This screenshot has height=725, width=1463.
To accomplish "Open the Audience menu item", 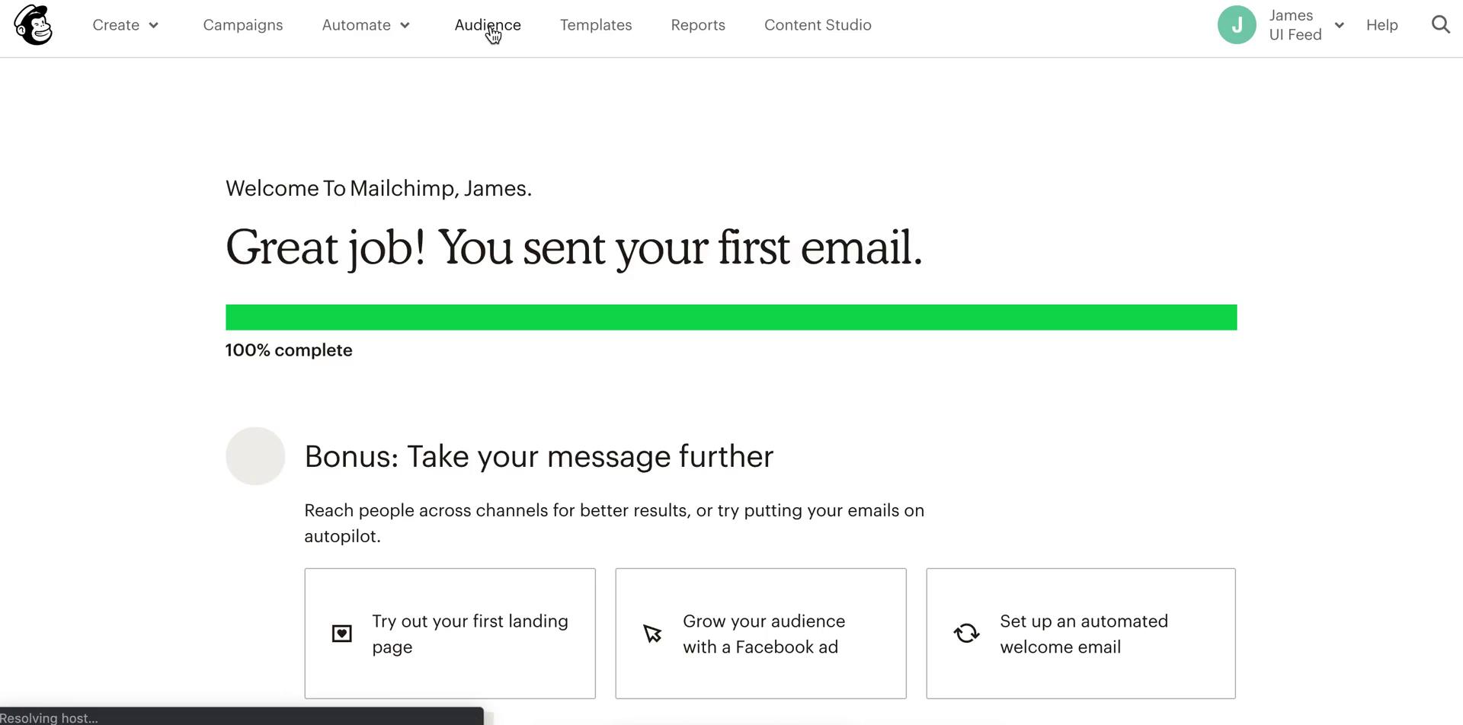I will (x=488, y=25).
